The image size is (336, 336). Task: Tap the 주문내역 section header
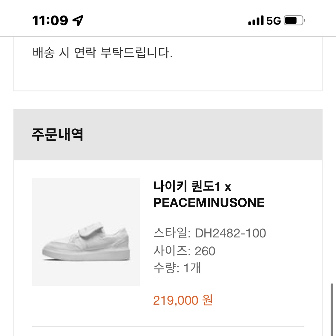57,135
